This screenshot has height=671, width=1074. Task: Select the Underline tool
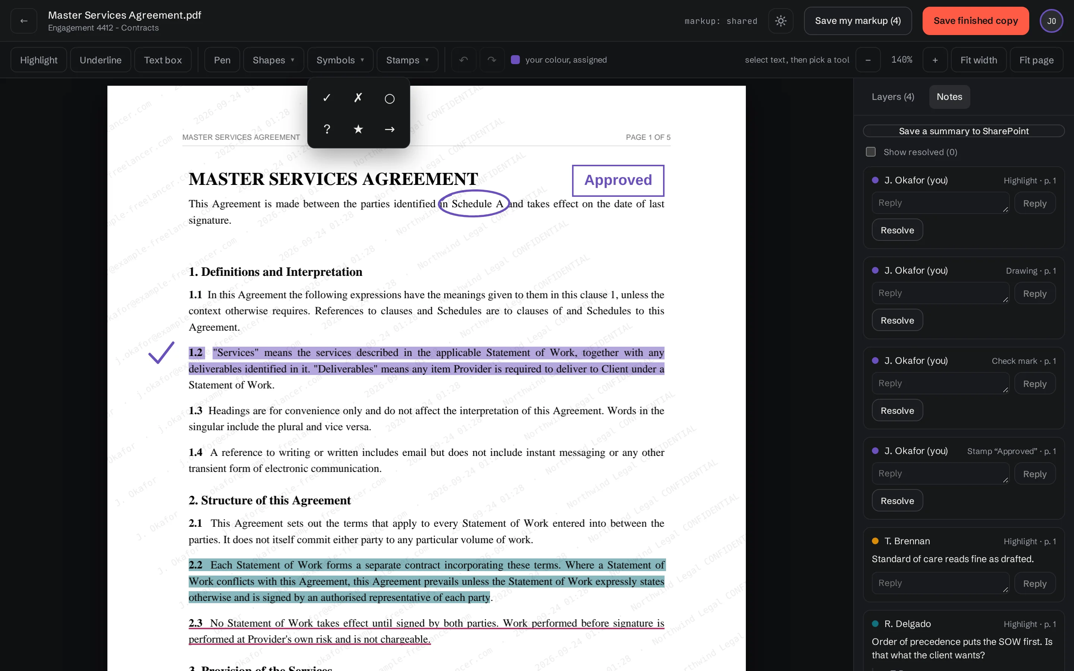click(100, 60)
